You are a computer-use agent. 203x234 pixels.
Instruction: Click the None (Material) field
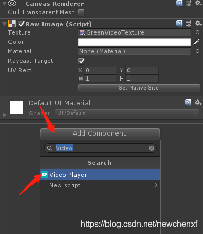tap(134, 51)
